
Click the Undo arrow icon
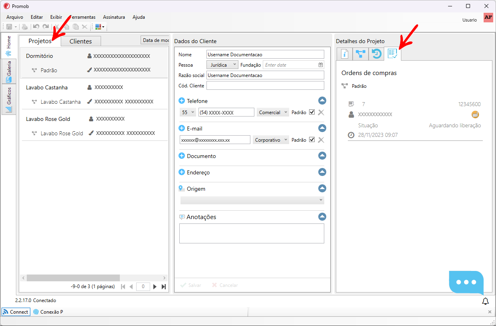(36, 27)
